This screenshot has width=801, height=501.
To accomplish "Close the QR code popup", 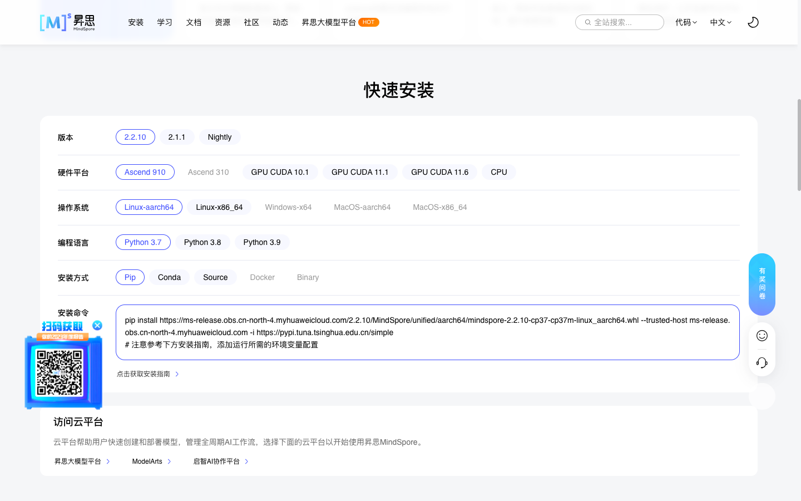I will [x=97, y=326].
